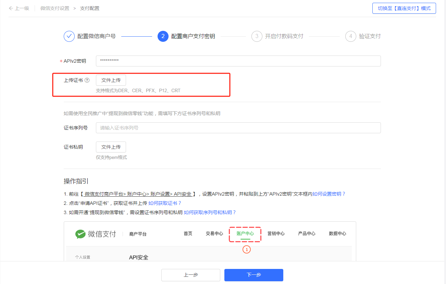
Task: Select 交易中心 tab in guide image
Action: [x=214, y=234]
